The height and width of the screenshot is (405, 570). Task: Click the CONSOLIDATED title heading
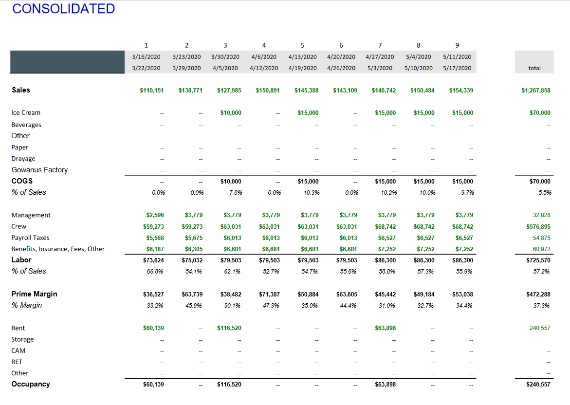click(64, 9)
